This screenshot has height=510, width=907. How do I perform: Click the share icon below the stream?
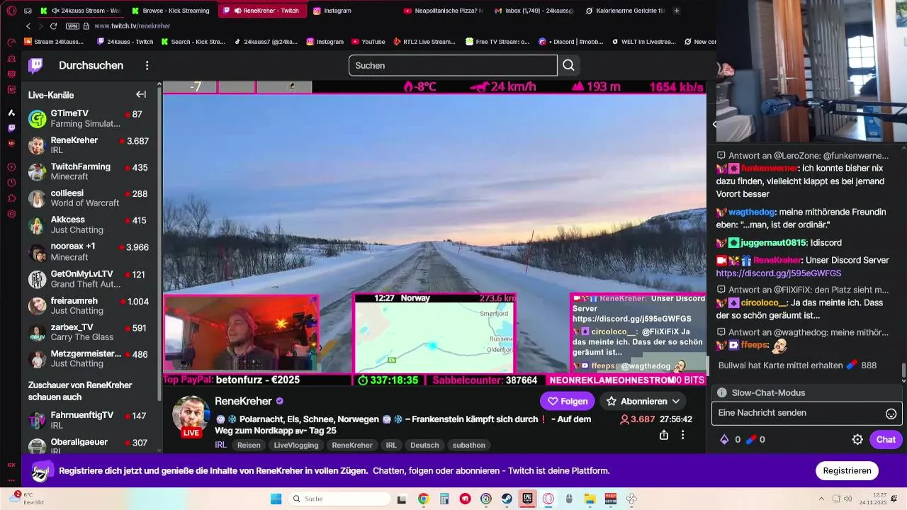pyautogui.click(x=664, y=435)
